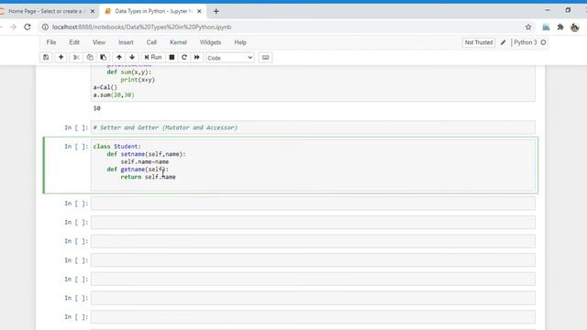Click the output 50 text
This screenshot has height=330, width=587.
(x=97, y=108)
